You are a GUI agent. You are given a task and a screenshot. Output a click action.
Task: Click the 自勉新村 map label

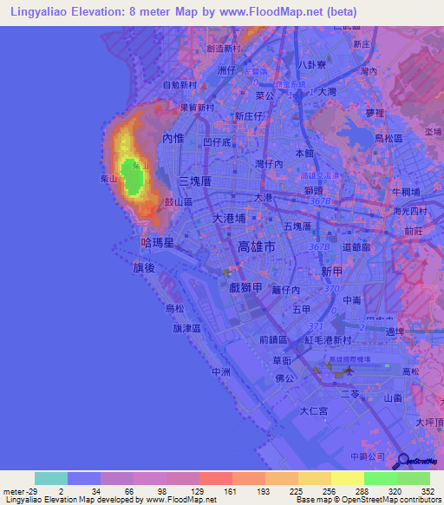tap(180, 85)
